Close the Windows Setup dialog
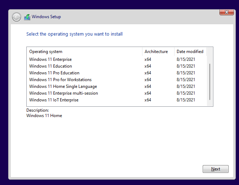This screenshot has width=239, height=185. [227, 12]
